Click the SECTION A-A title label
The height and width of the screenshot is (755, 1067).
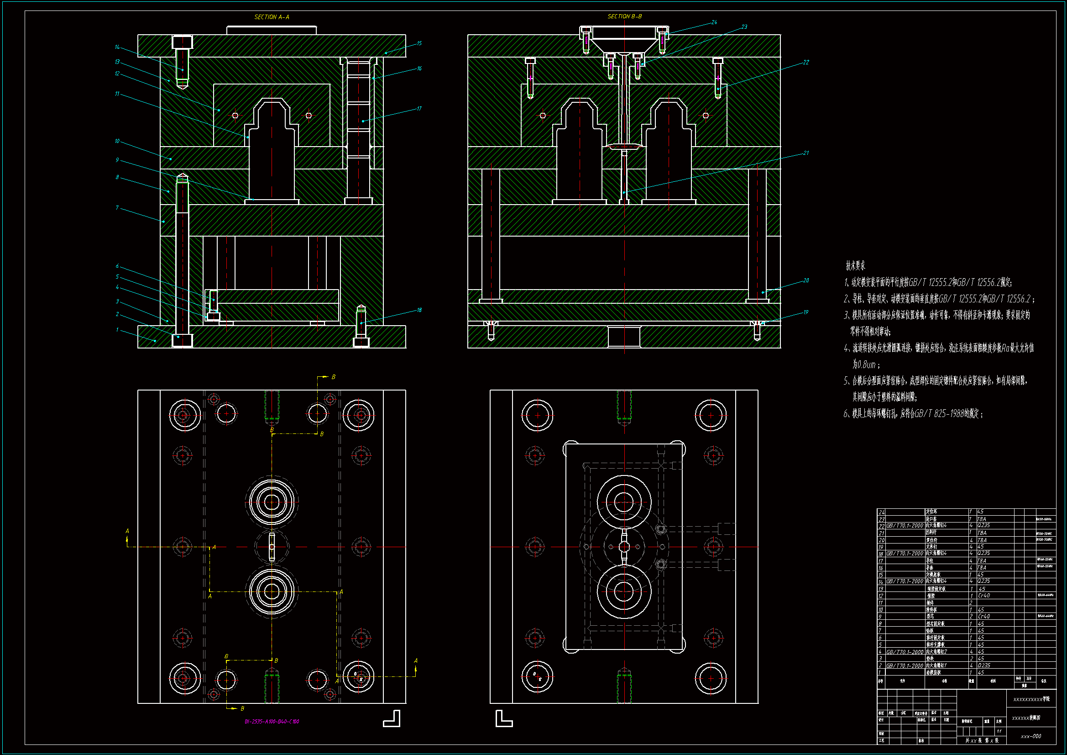coord(272,17)
